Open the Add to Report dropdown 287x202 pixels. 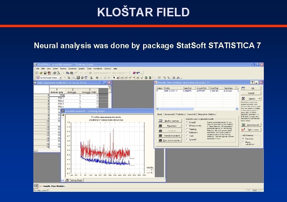[x=126, y=73]
